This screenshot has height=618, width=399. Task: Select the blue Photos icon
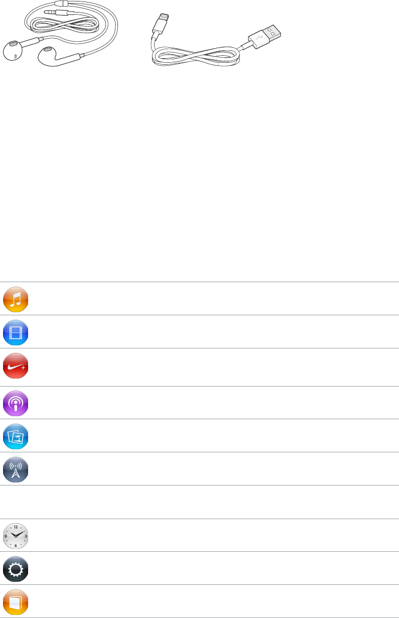16,436
